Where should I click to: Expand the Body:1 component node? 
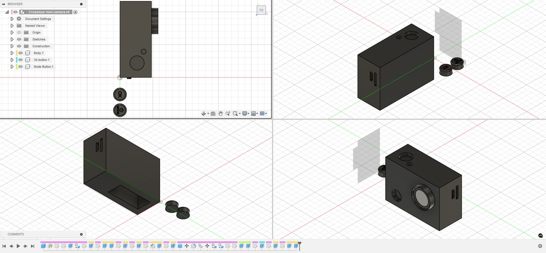(x=12, y=53)
